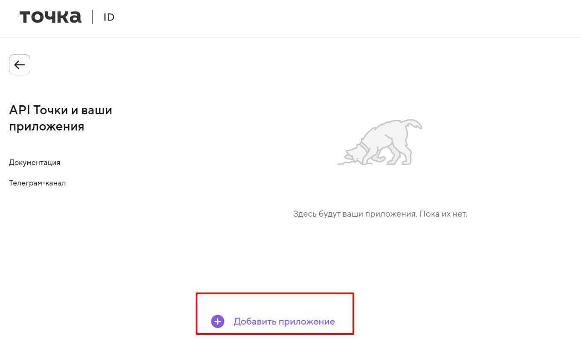Screen dimensions: 581x339
Task: Click the empty state message Здесь будут ваши приложения
Action: (x=380, y=214)
